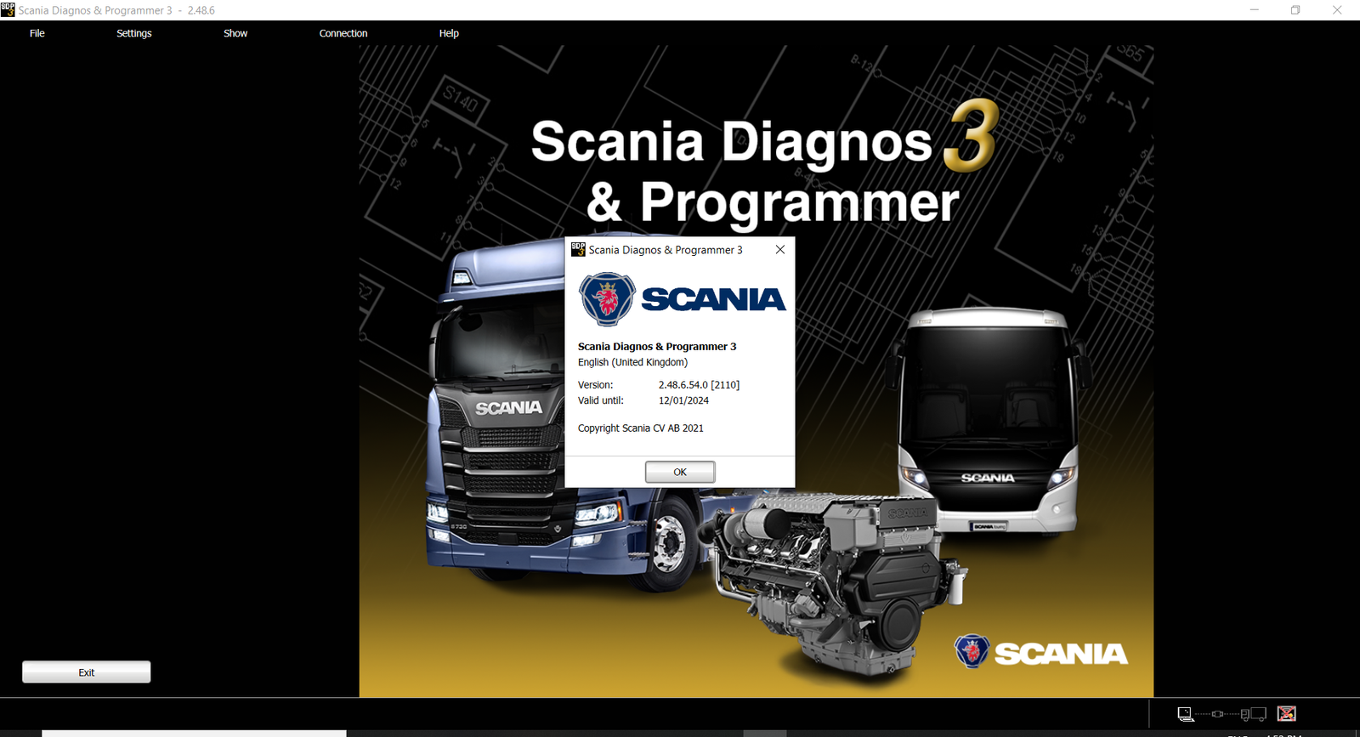Click the VCI adapter connection status icon
This screenshot has width=1360, height=737.
[1218, 714]
